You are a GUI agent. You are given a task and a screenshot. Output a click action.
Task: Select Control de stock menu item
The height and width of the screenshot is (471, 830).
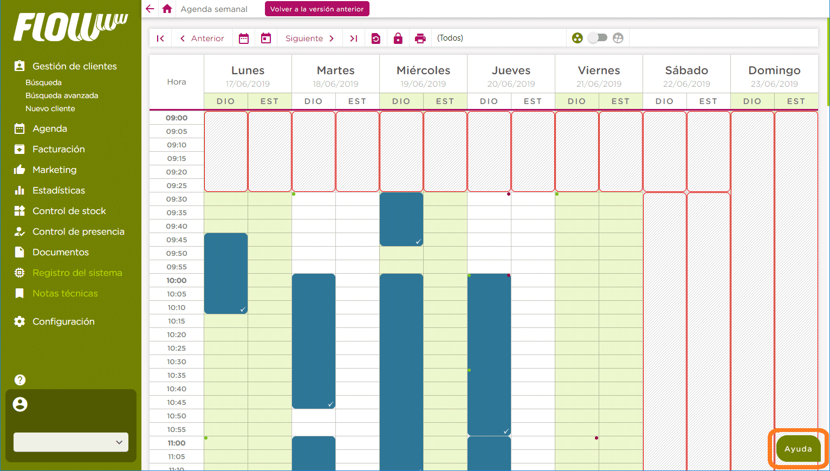(69, 211)
